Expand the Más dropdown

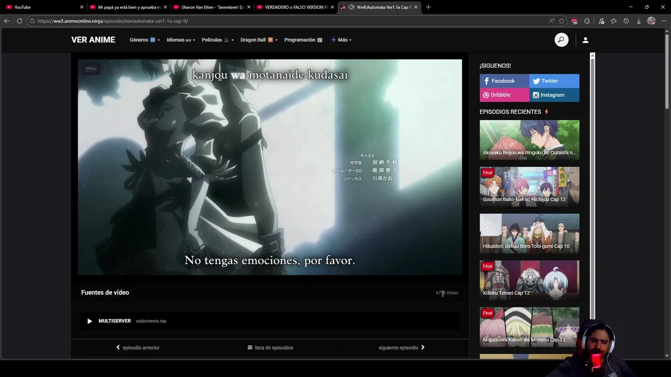tap(341, 40)
